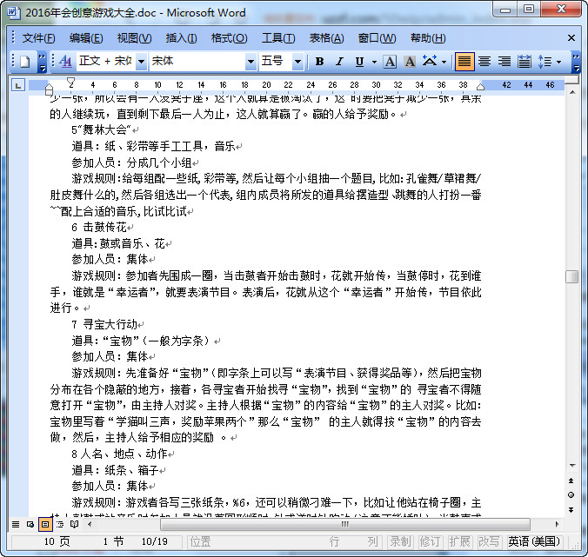Toggle 录制 macro recording in status bar
This screenshot has width=588, height=557.
(x=400, y=541)
